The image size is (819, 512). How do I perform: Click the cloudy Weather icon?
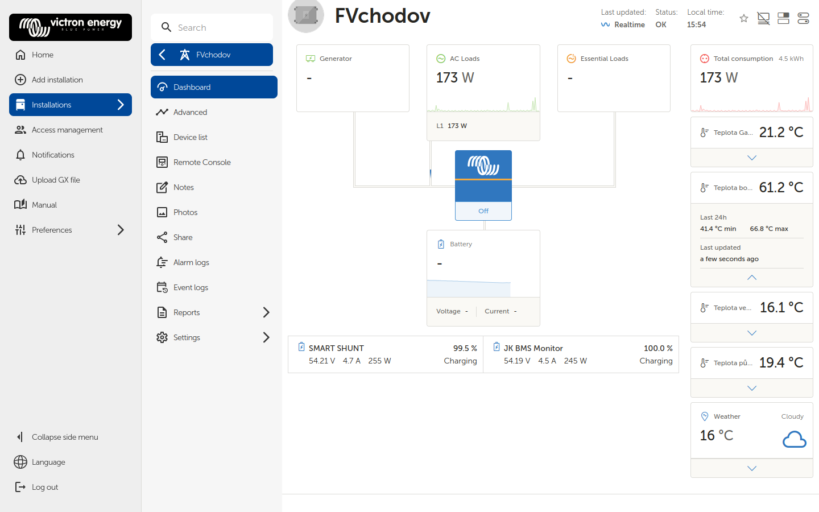tap(795, 439)
